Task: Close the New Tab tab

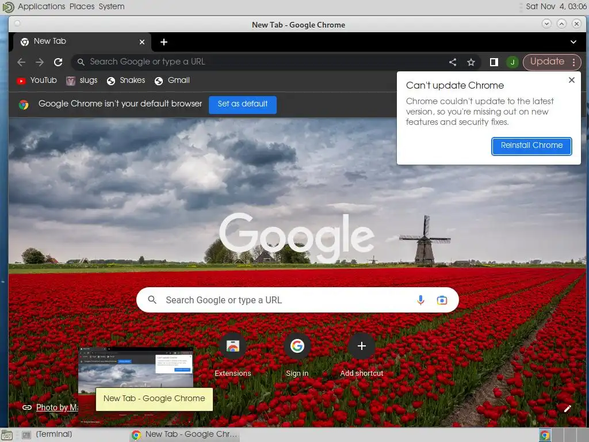Action: 142,42
